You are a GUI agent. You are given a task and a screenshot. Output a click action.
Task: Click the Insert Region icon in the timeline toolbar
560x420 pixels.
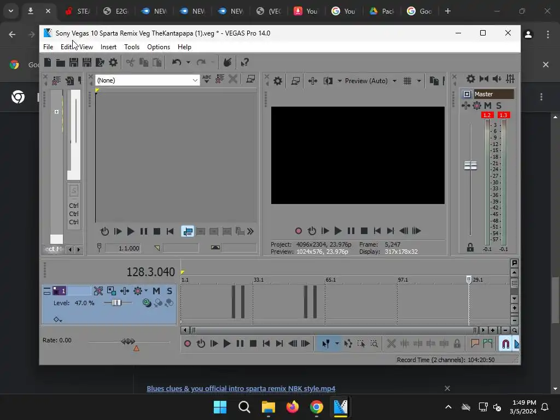click(x=488, y=343)
